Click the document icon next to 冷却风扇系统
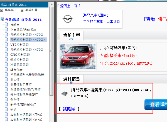Screen dimensions: 167x122 (x=6, y=64)
